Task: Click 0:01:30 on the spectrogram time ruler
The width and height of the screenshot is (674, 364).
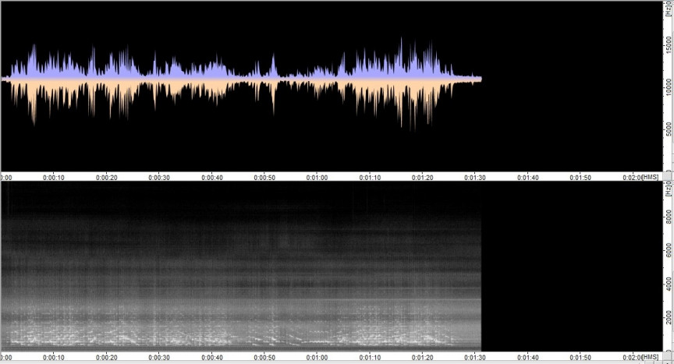Action: click(x=475, y=358)
